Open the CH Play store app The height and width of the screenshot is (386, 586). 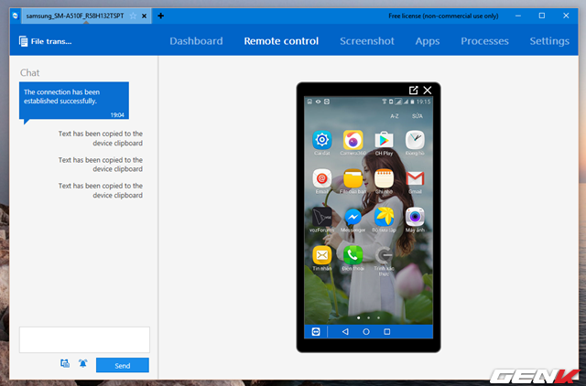pyautogui.click(x=384, y=140)
